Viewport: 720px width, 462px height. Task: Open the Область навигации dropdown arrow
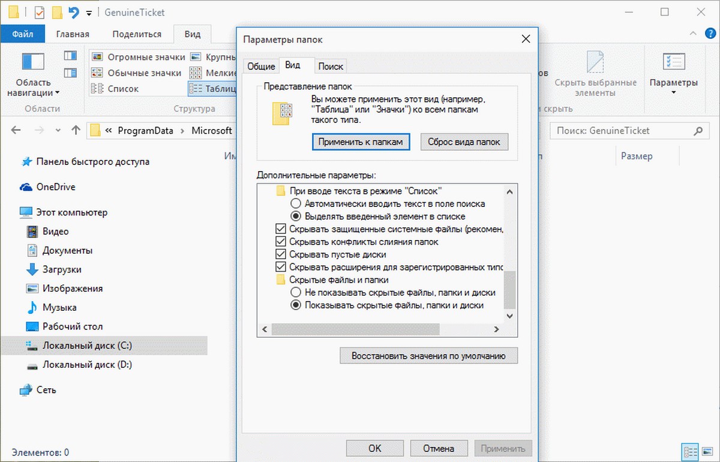[57, 93]
